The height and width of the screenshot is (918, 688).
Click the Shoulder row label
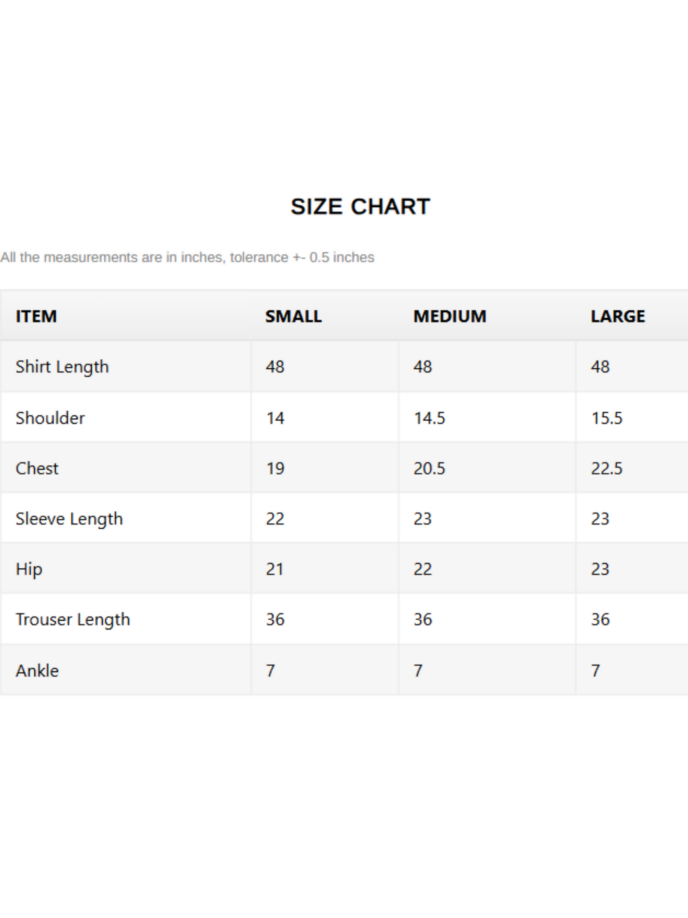pos(50,418)
